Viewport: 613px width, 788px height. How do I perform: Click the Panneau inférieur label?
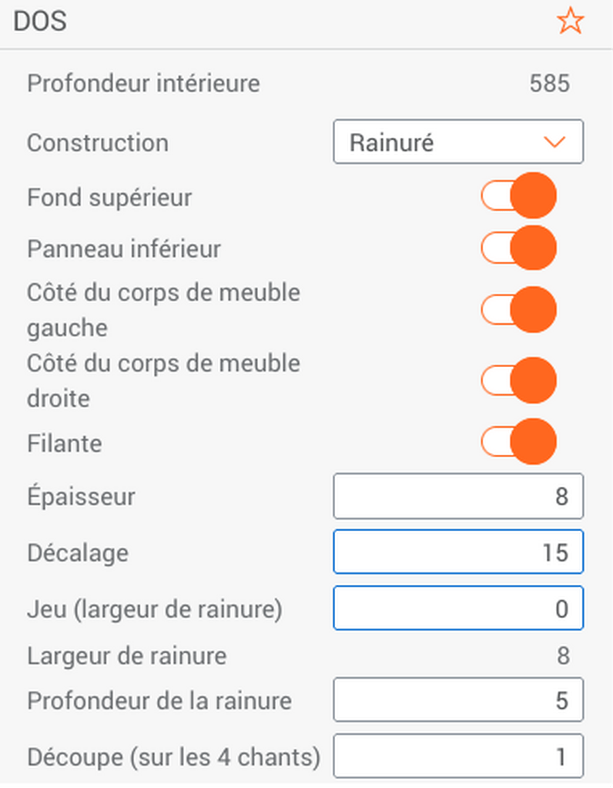(x=124, y=249)
